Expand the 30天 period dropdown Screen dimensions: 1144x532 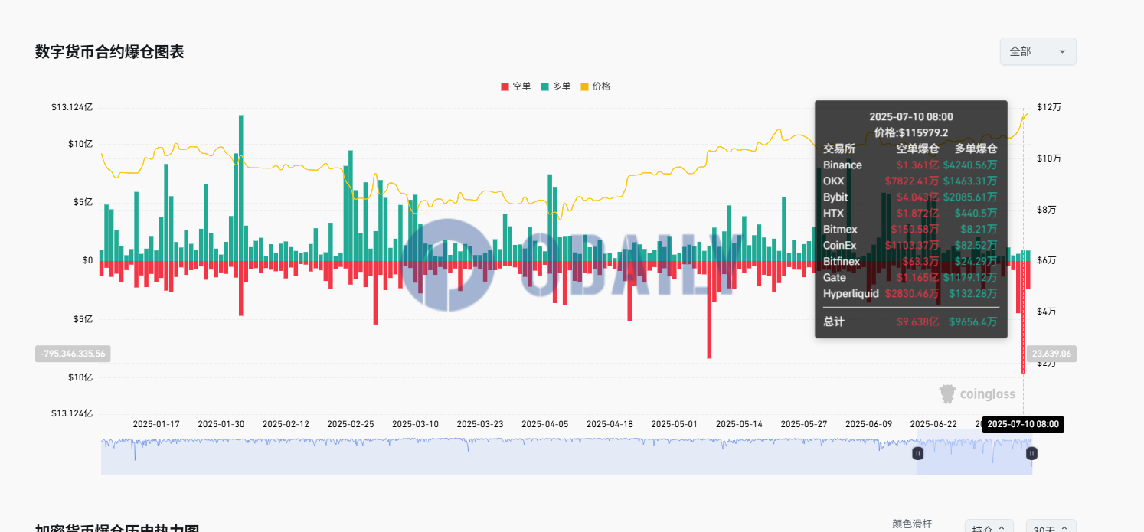click(x=1051, y=527)
